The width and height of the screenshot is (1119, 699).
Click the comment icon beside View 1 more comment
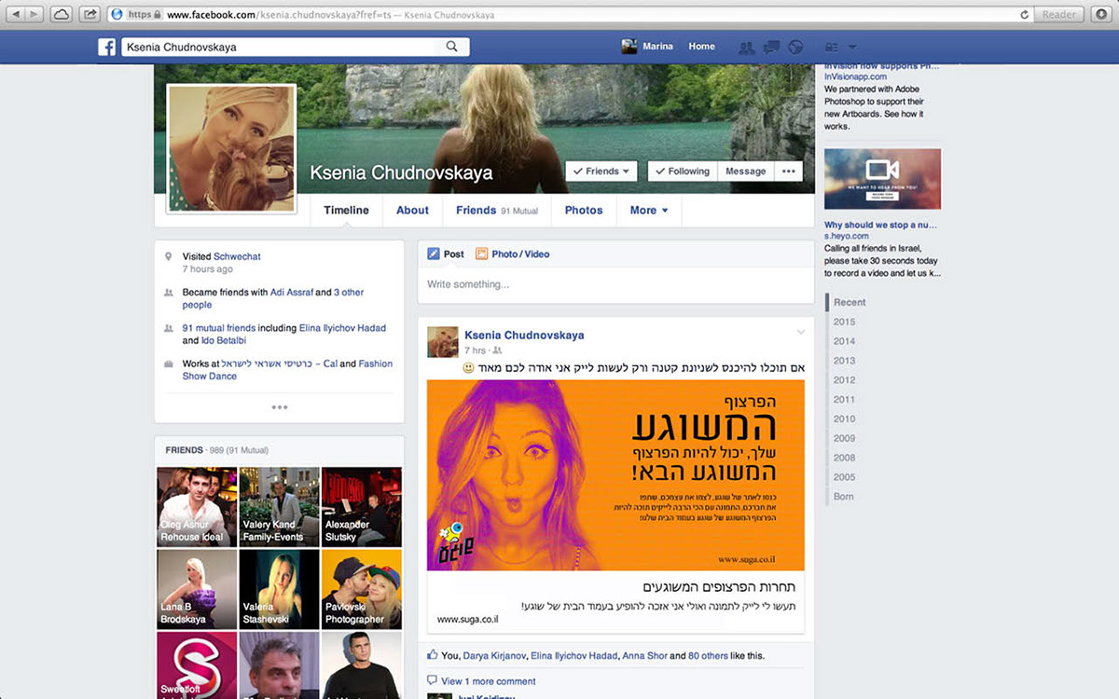432,680
